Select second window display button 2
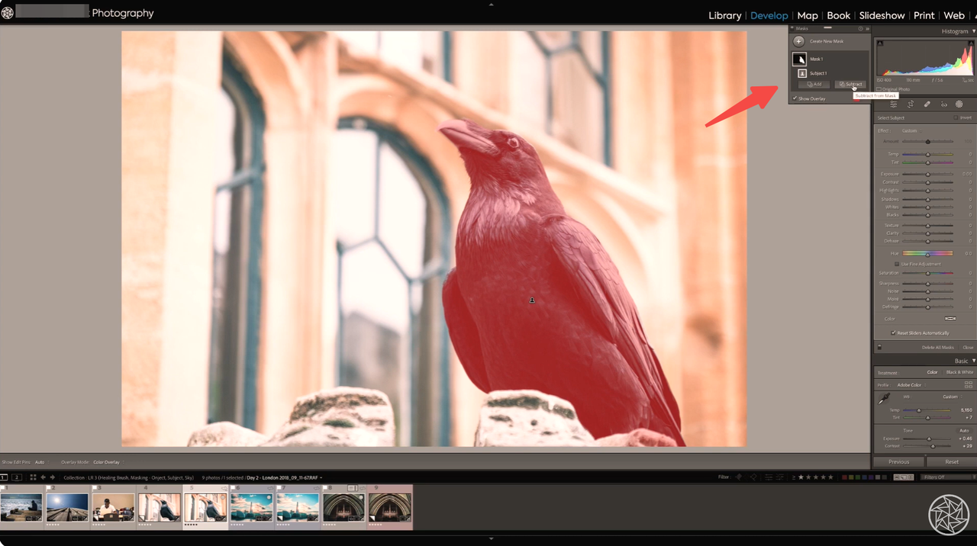977x546 pixels. click(17, 477)
